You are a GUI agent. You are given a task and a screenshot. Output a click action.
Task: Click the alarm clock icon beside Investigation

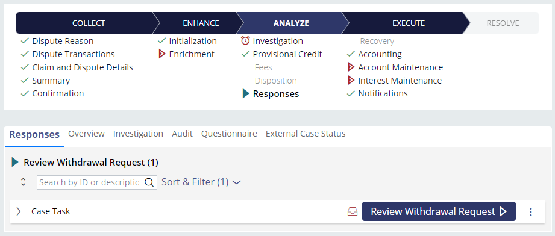[245, 41]
